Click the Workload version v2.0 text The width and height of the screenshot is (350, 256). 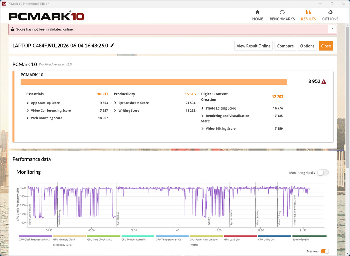click(x=55, y=64)
